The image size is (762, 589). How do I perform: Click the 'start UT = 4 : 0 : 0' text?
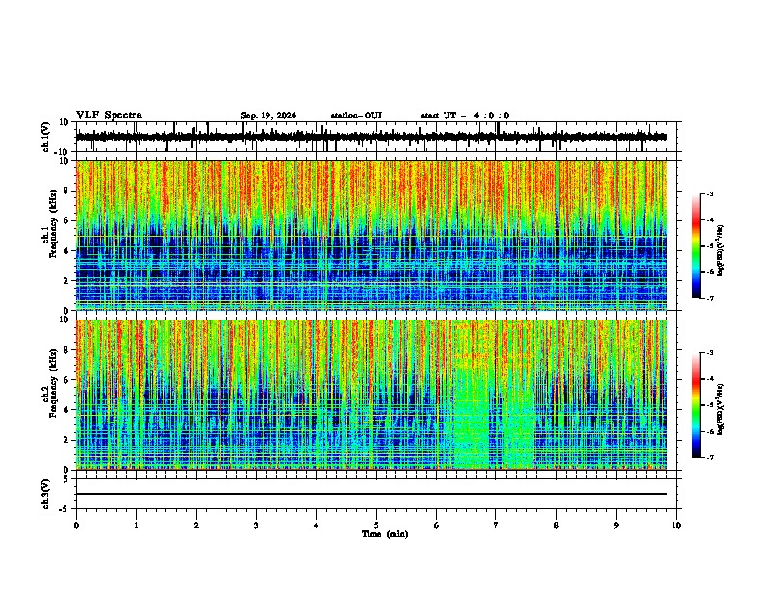click(x=465, y=115)
